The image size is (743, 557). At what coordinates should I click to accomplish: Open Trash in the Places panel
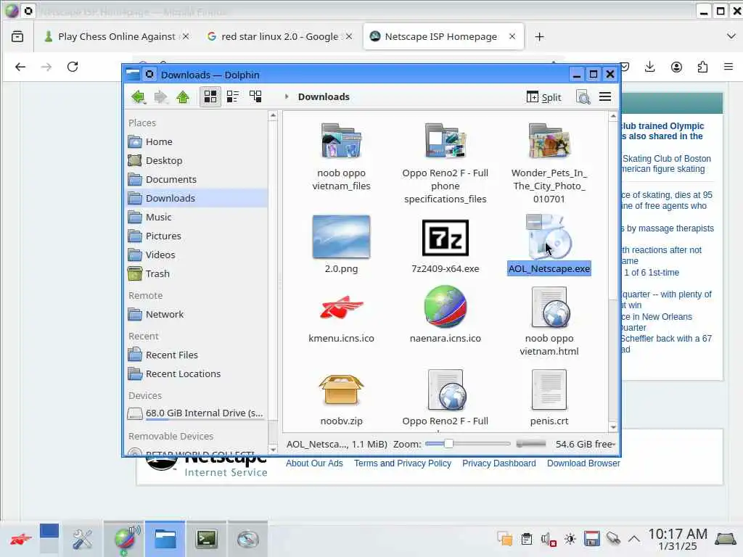point(197,273)
